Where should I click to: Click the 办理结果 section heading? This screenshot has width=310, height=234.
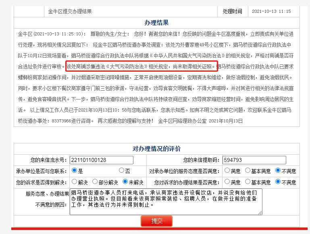[x=156, y=23]
